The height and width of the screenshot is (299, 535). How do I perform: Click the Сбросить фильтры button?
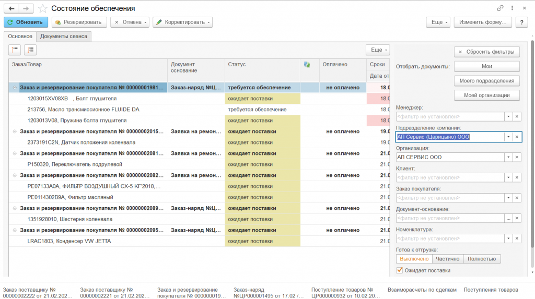pyautogui.click(x=486, y=52)
